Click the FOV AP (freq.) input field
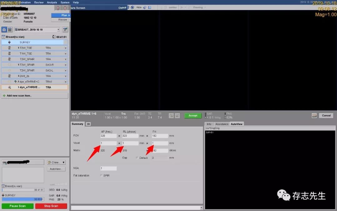This screenshot has width=337, height=211. click(108, 136)
